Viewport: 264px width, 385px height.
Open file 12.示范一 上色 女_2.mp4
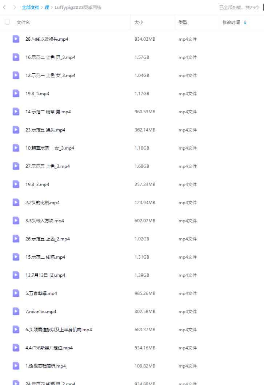click(x=51, y=76)
